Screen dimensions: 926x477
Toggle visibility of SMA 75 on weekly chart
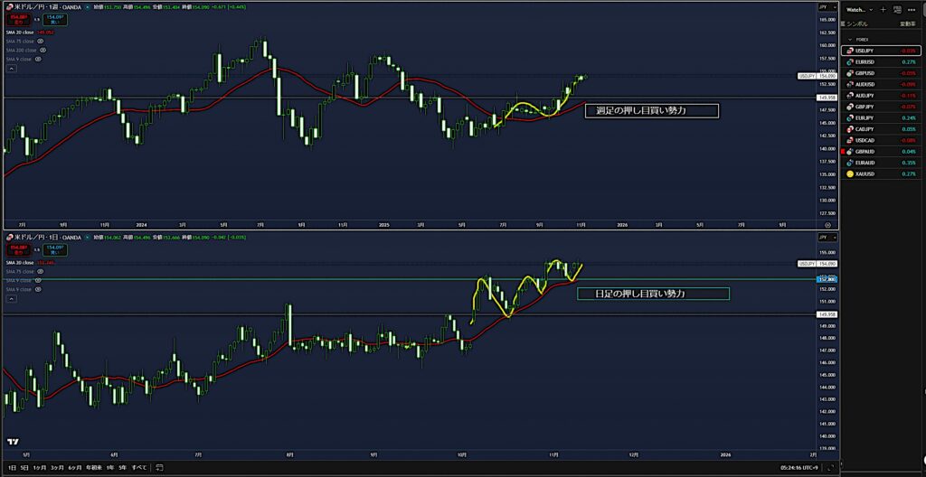click(x=41, y=42)
